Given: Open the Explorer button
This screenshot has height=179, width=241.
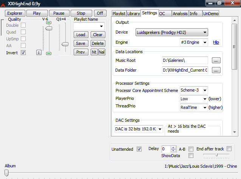Looking at the screenshot, I should click(15, 13).
